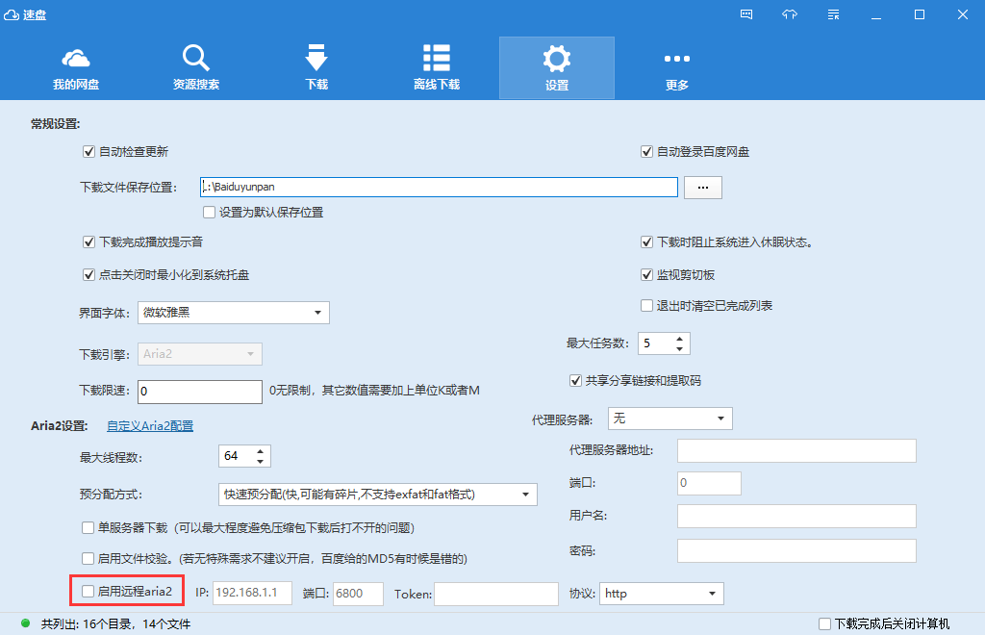
Task: Open the 代理服务器 dropdown
Action: (670, 419)
